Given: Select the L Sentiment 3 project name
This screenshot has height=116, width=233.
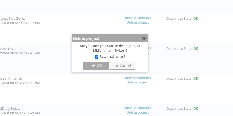Looking at the screenshot, I should [x=11, y=79].
